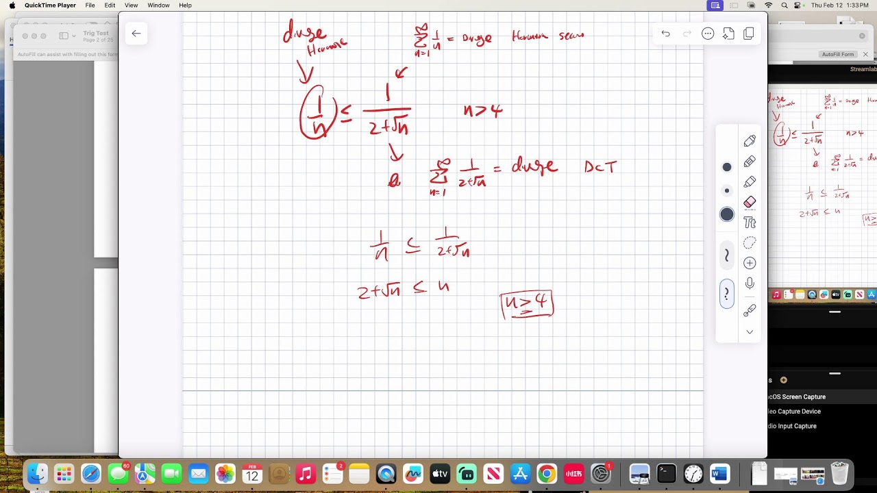Open the Edit menu
Image resolution: width=877 pixels, height=493 pixels.
[x=110, y=5]
